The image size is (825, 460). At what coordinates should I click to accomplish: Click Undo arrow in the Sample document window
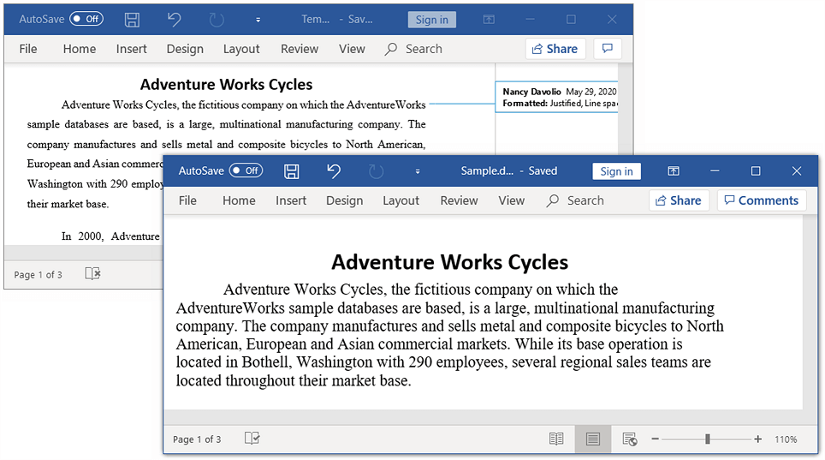(334, 171)
